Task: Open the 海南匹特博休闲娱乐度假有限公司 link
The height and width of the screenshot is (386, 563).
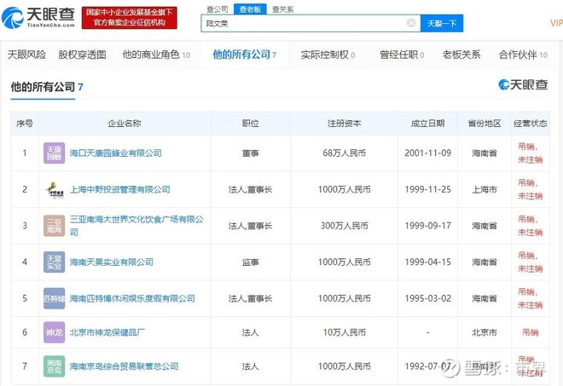Action: click(132, 298)
